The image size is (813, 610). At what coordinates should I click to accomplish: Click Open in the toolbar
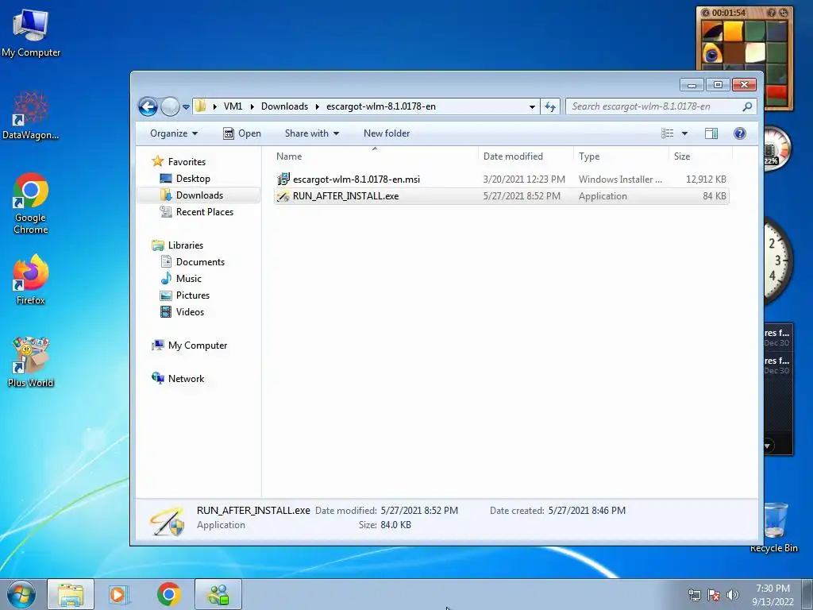tap(241, 133)
